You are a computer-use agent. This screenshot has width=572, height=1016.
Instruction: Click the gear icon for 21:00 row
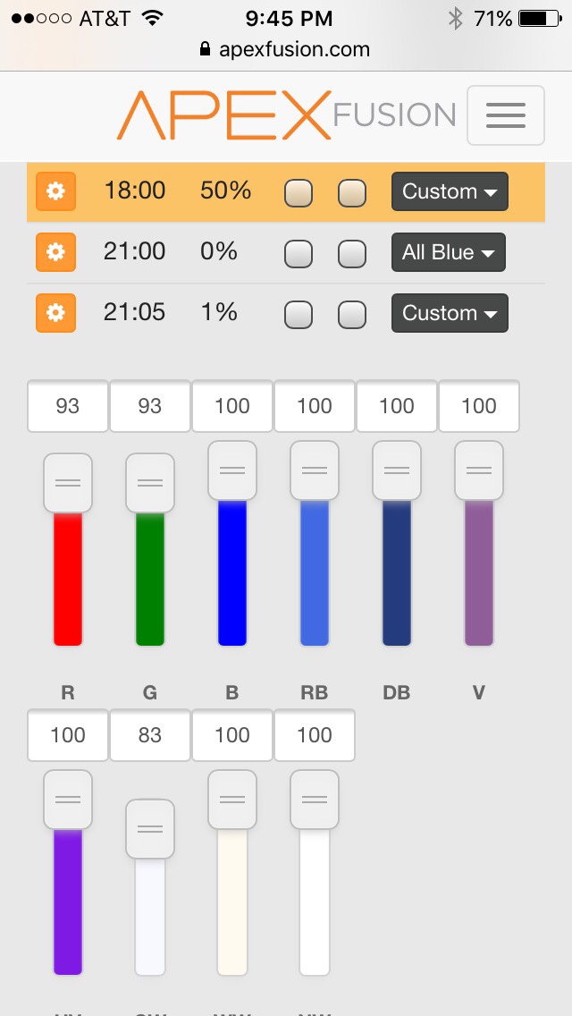(x=55, y=252)
